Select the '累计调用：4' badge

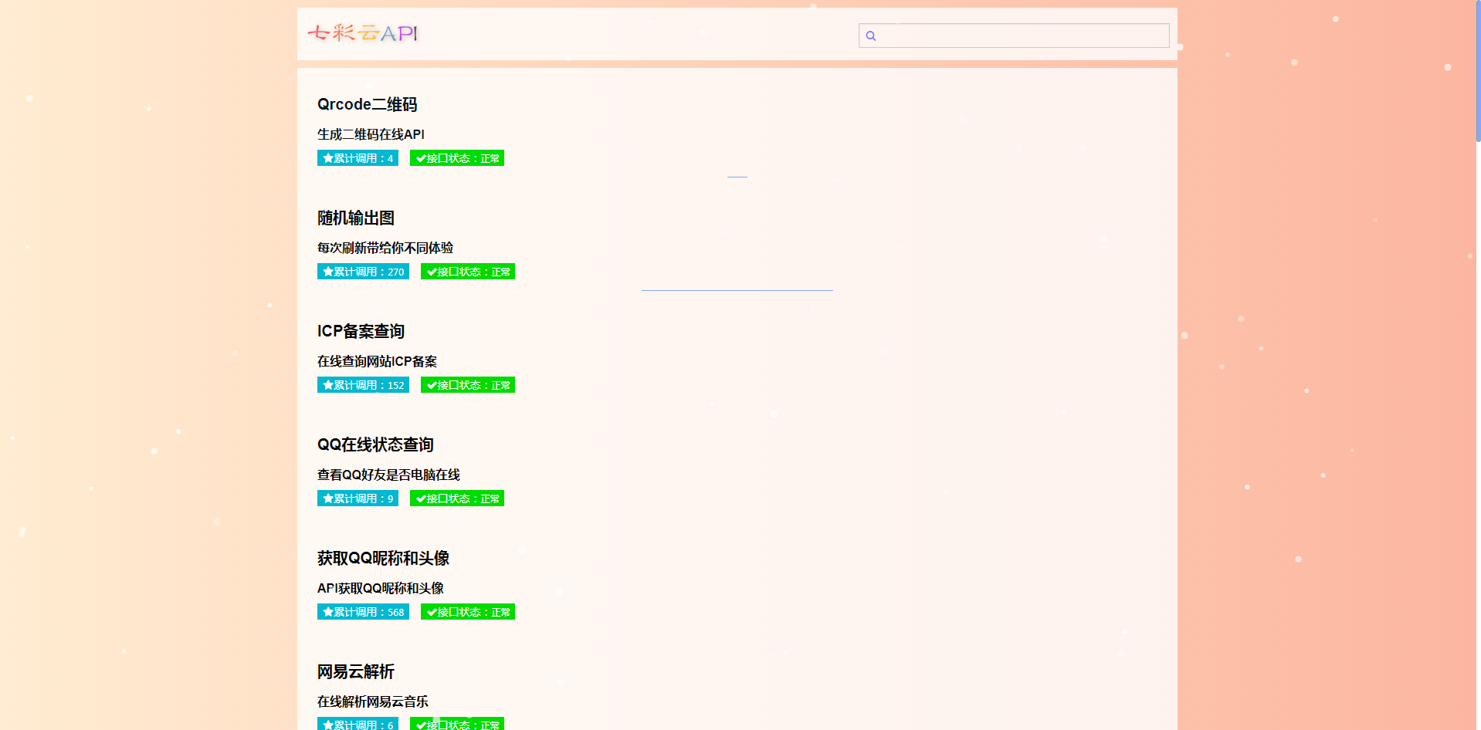coord(358,157)
